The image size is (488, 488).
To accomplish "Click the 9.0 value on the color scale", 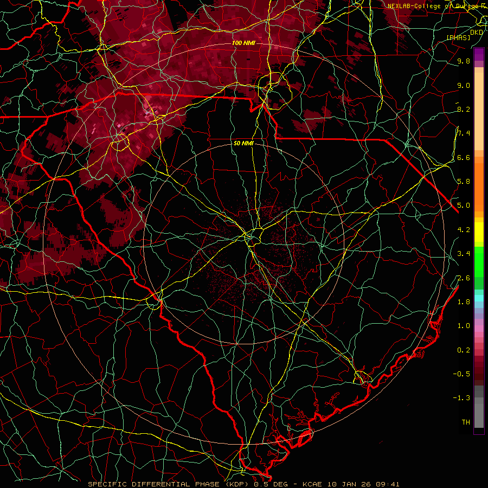I will (464, 86).
